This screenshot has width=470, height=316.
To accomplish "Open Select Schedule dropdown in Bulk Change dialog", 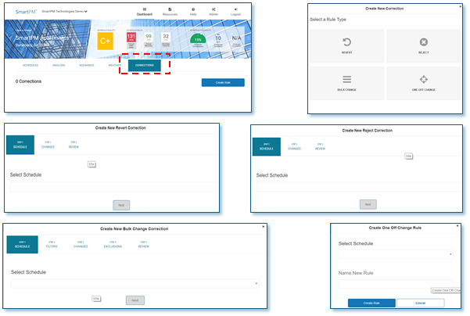I will click(134, 282).
